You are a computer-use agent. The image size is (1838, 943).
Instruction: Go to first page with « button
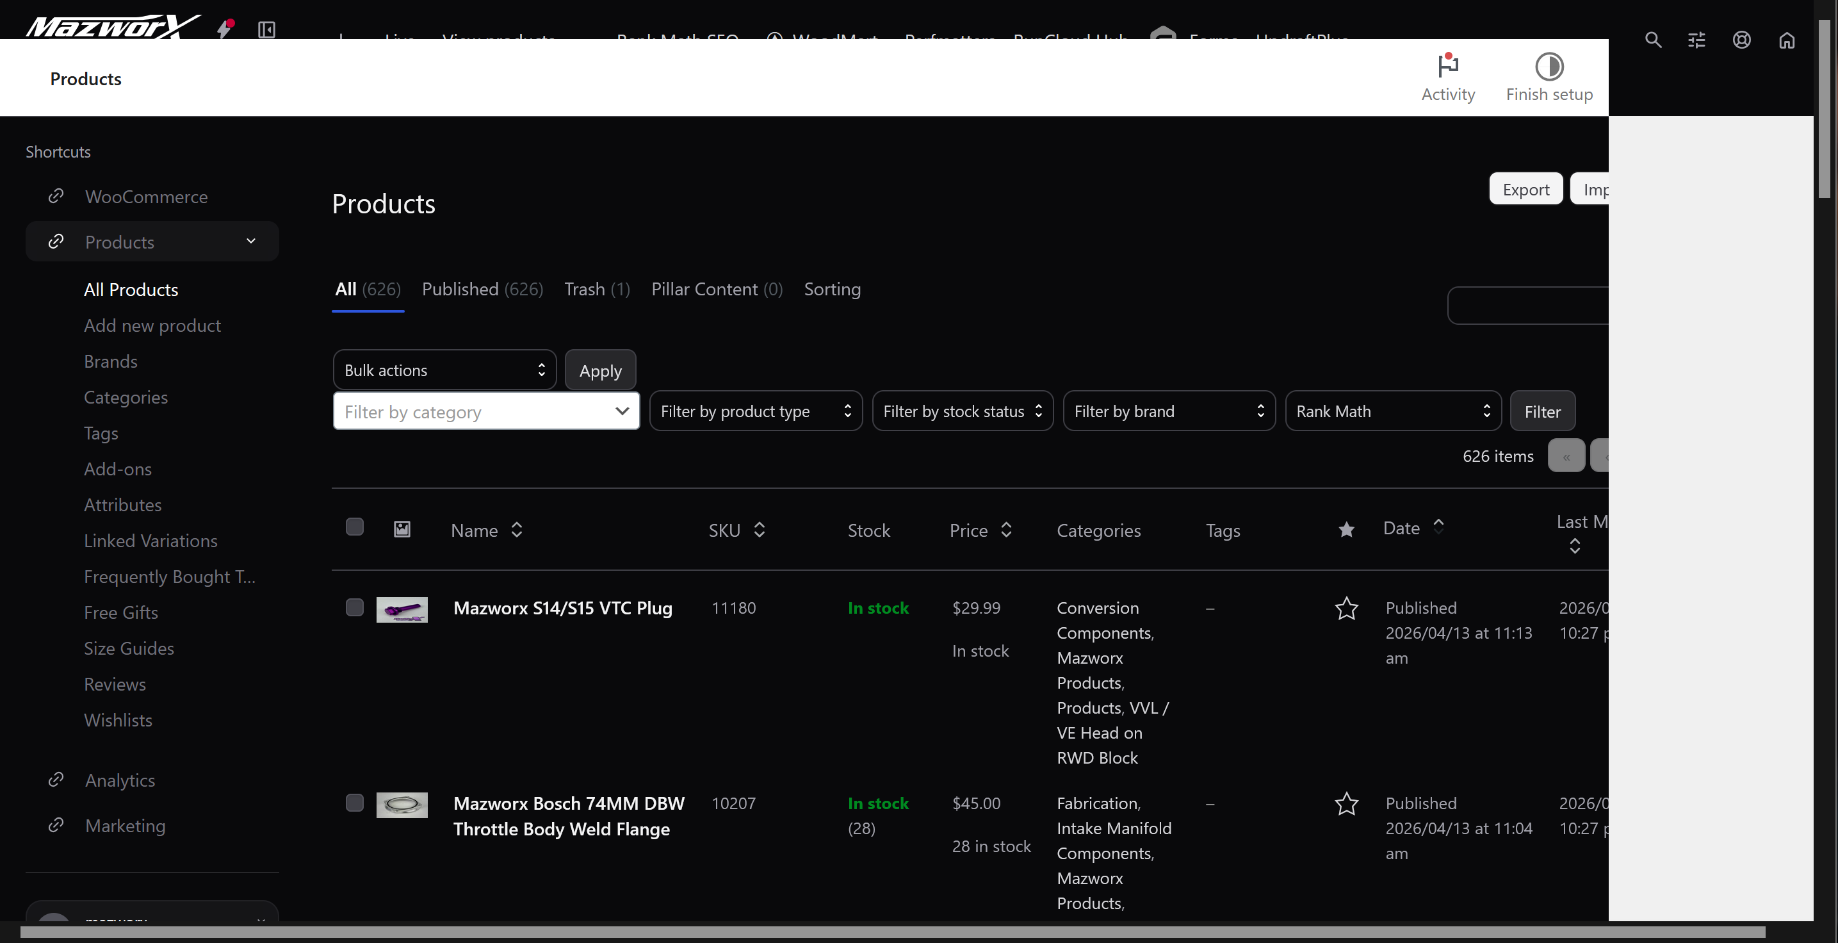click(x=1566, y=455)
